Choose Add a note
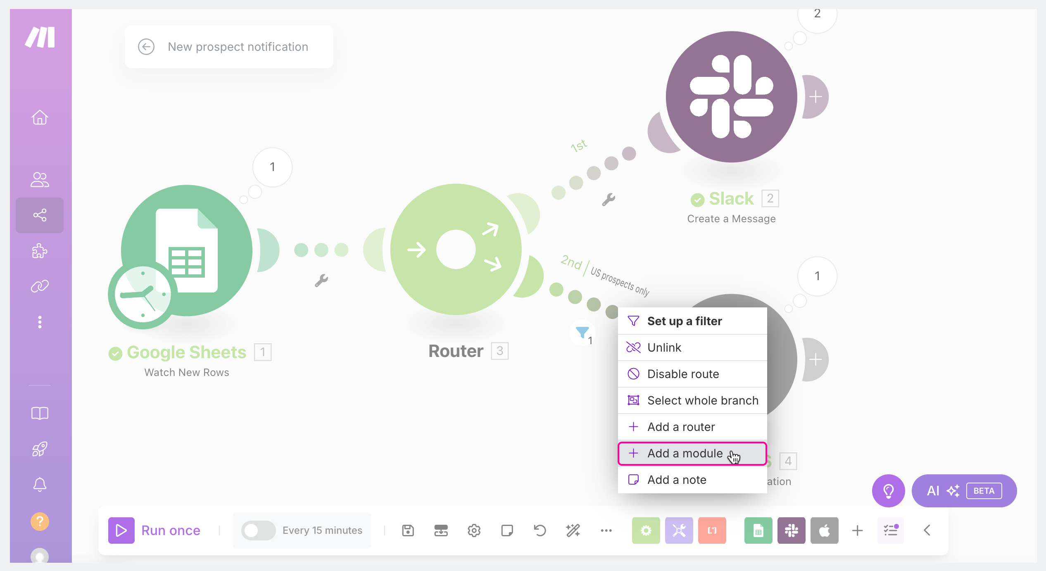Screen dimensions: 1046x571 tap(692, 480)
